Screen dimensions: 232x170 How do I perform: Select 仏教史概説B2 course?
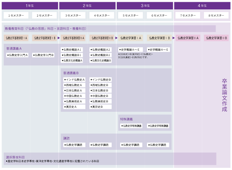click(100, 55)
